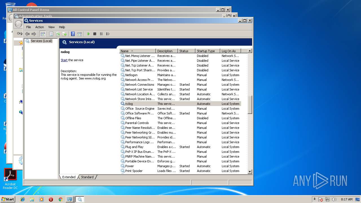
Task: Click the volume speaker tray icon
Action: [334, 199]
